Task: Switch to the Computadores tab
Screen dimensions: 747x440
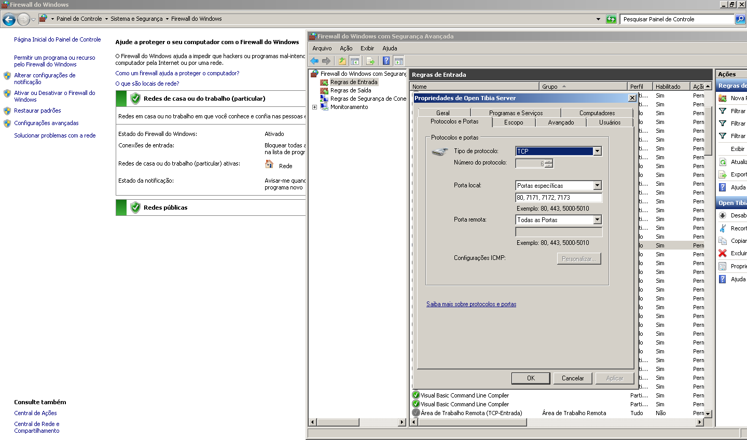Action: coord(597,113)
